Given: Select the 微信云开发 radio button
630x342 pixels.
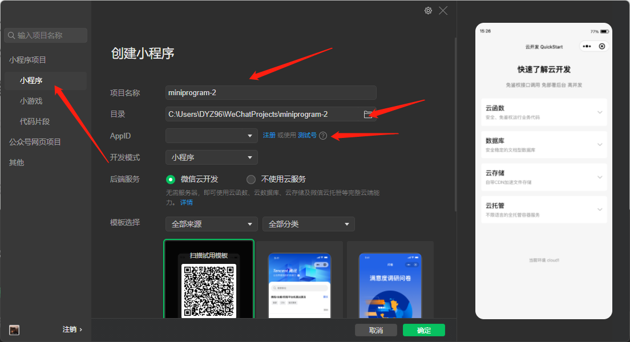Looking at the screenshot, I should click(x=171, y=180).
